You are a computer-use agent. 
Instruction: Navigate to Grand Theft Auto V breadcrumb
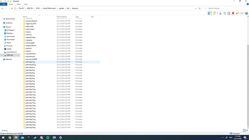[49, 8]
